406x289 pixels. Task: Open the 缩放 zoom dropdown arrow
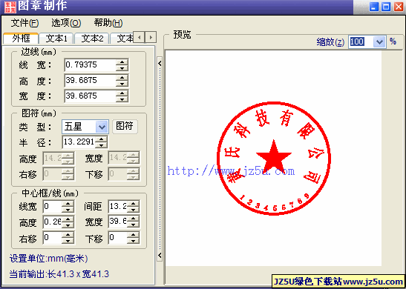(x=379, y=41)
